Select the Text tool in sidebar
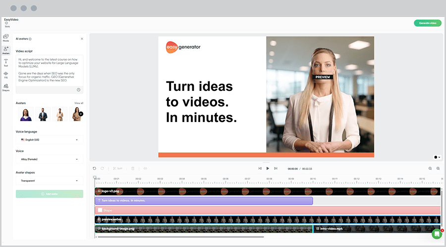This screenshot has height=247, width=446. click(x=6, y=62)
